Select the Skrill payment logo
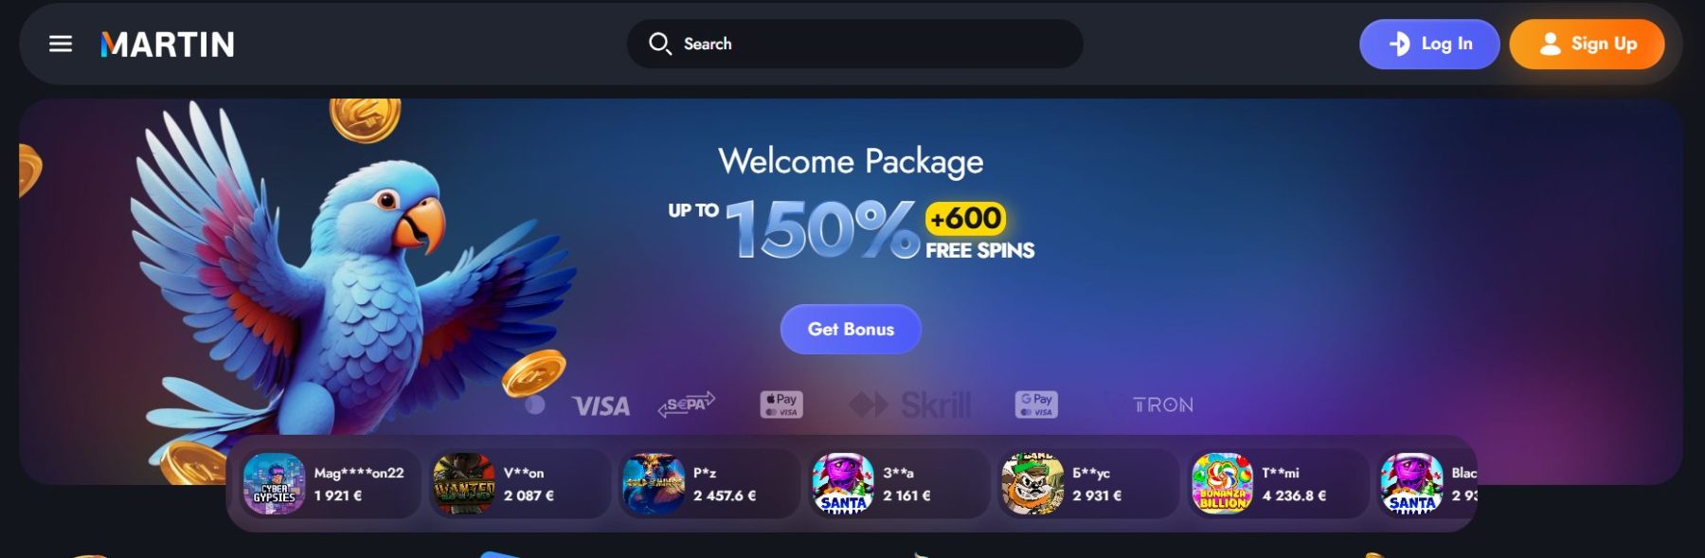This screenshot has width=1705, height=558. click(910, 405)
